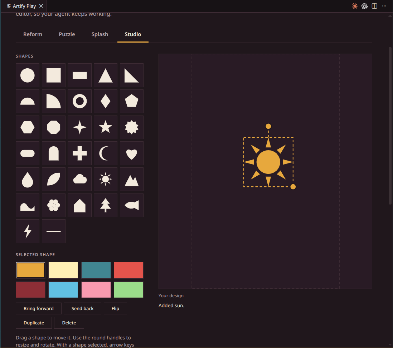Choose the teal color swatch
This screenshot has height=348, width=393.
[x=96, y=270]
